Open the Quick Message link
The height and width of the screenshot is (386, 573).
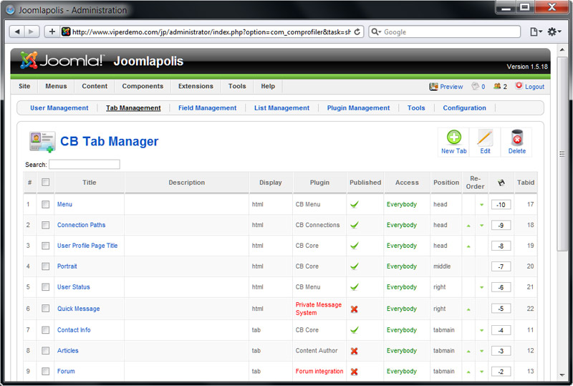[x=78, y=309]
